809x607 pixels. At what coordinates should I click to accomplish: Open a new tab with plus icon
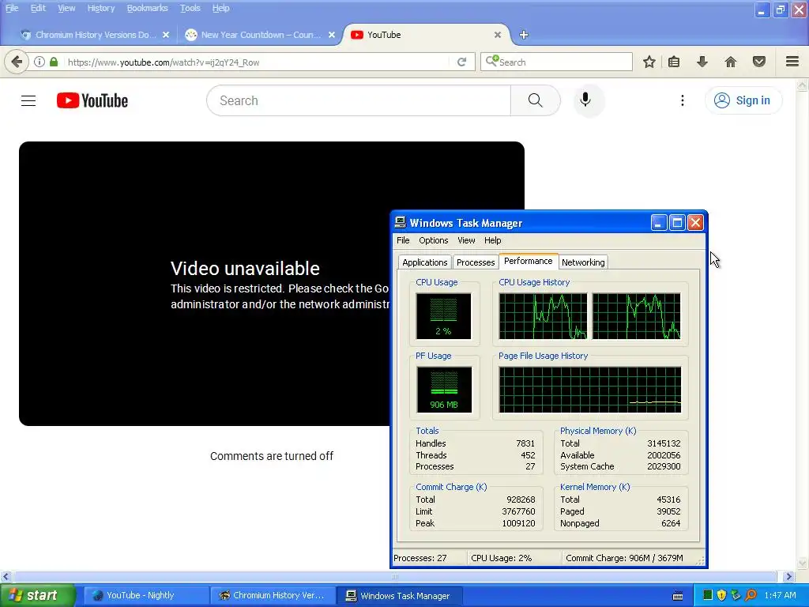(524, 35)
